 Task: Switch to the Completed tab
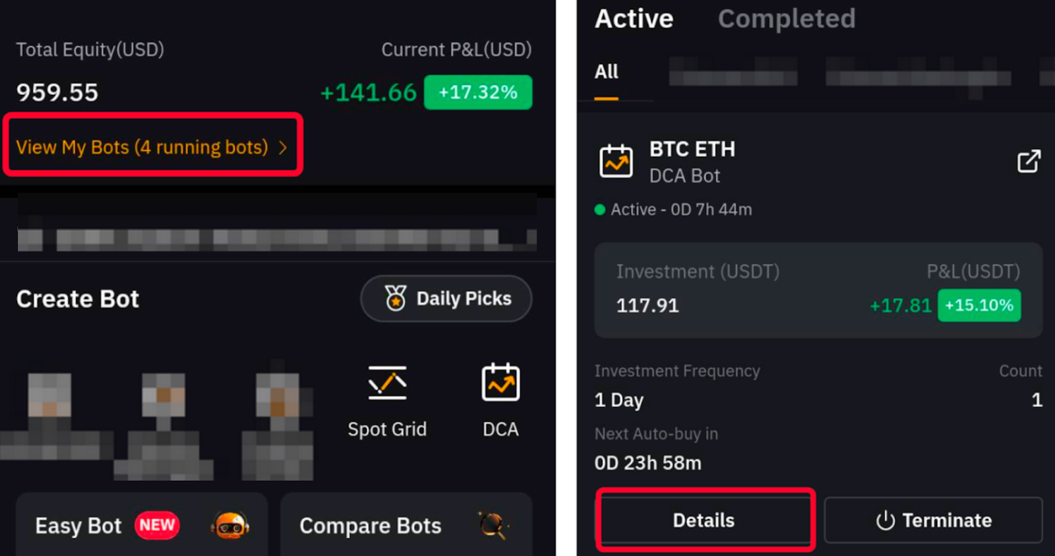786,19
